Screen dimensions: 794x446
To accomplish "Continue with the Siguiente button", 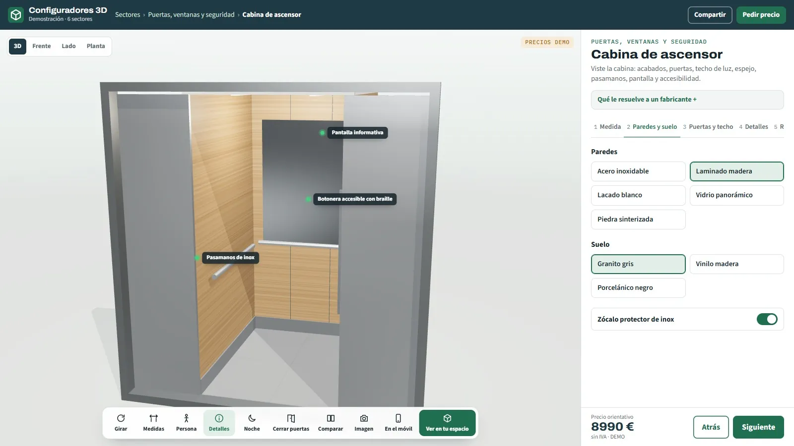I will (x=758, y=427).
